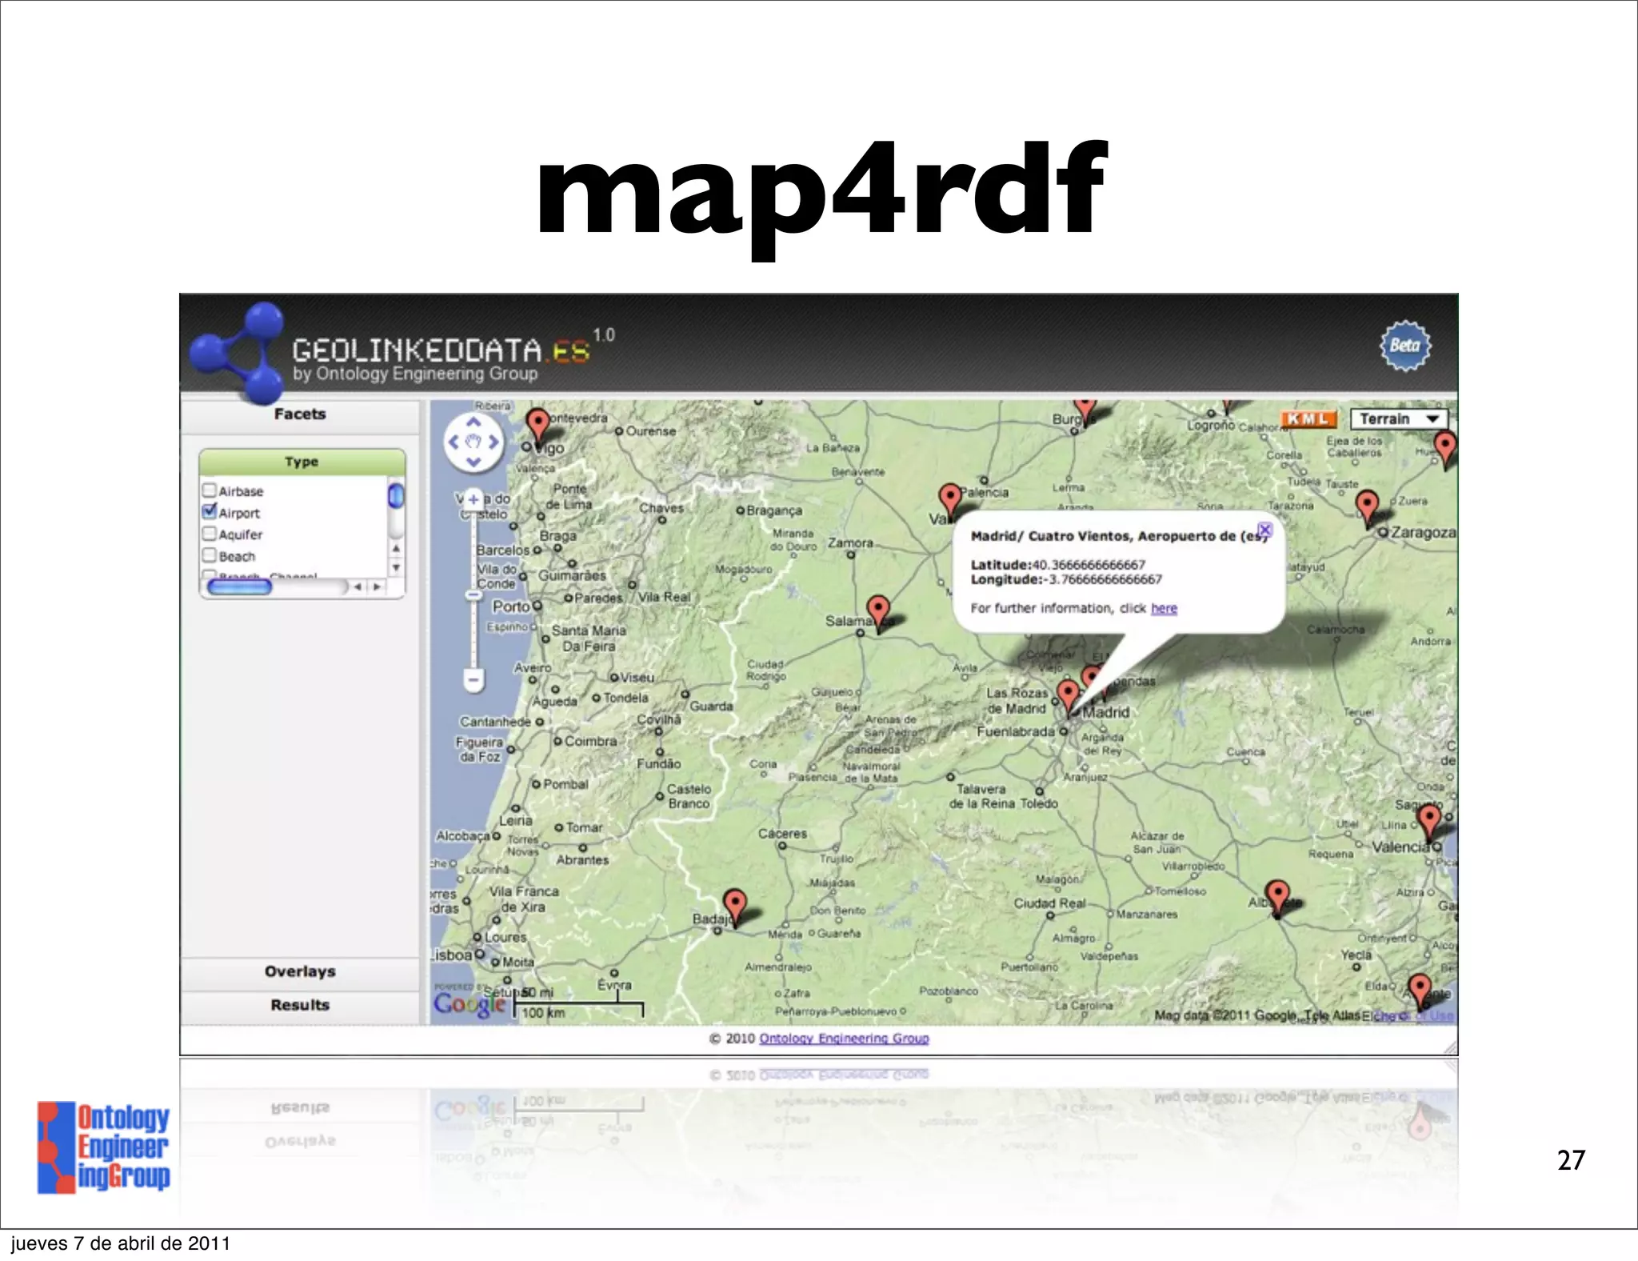Enable the Aquifer checkbox
Image resolution: width=1638 pixels, height=1261 pixels.
tap(210, 533)
